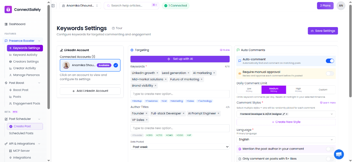This screenshot has width=352, height=162.
Task: Open the Date Posted dropdown
Action: [x=180, y=147]
